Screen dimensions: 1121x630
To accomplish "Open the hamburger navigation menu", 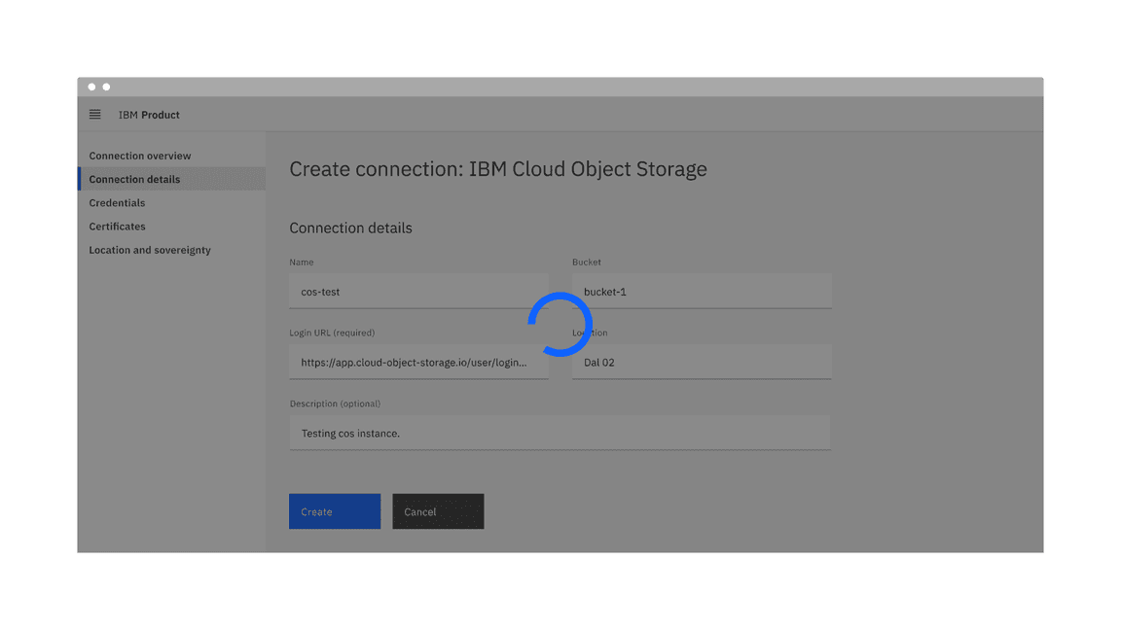I will [94, 115].
